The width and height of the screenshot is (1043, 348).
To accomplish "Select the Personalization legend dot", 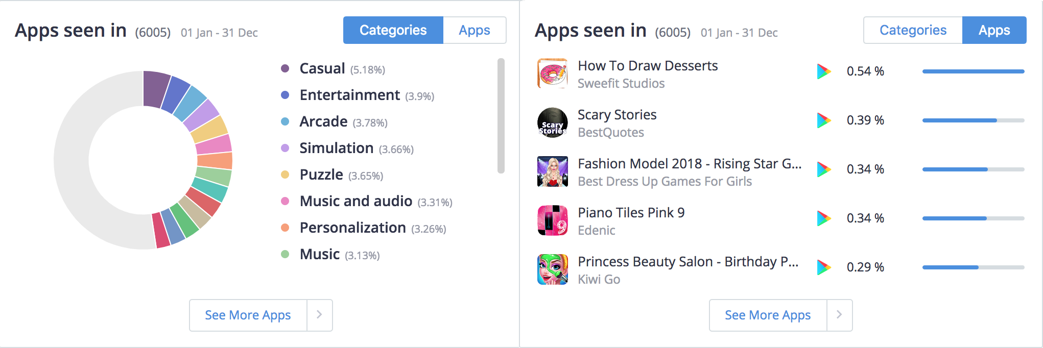I will [x=285, y=228].
